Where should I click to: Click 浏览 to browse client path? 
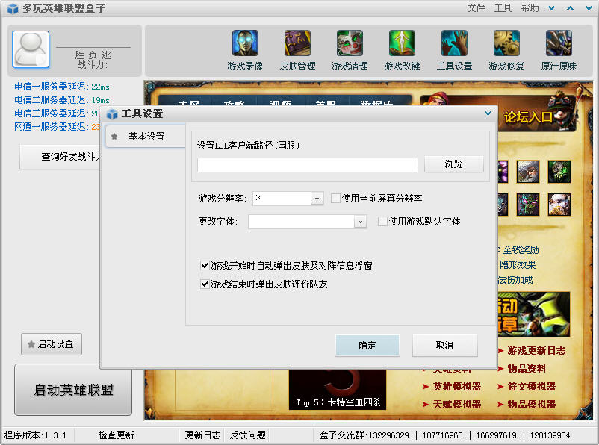[454, 164]
